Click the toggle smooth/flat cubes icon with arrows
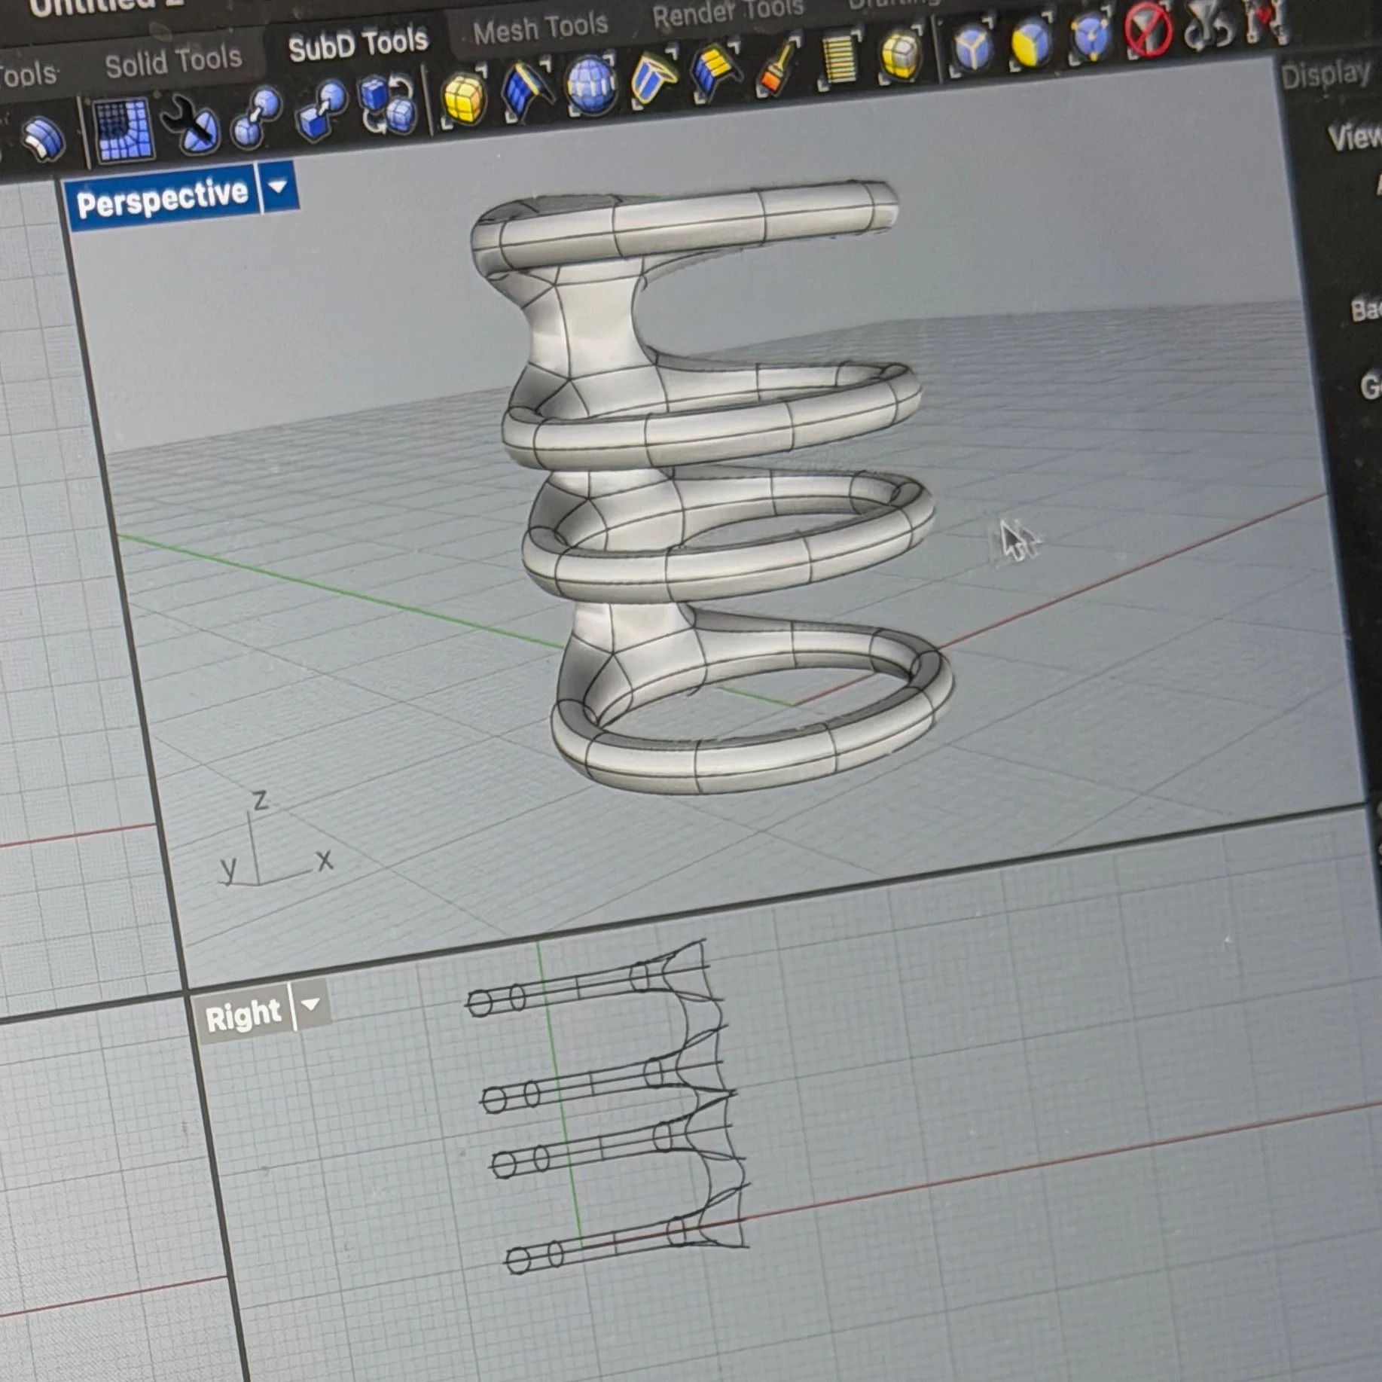 [x=387, y=105]
